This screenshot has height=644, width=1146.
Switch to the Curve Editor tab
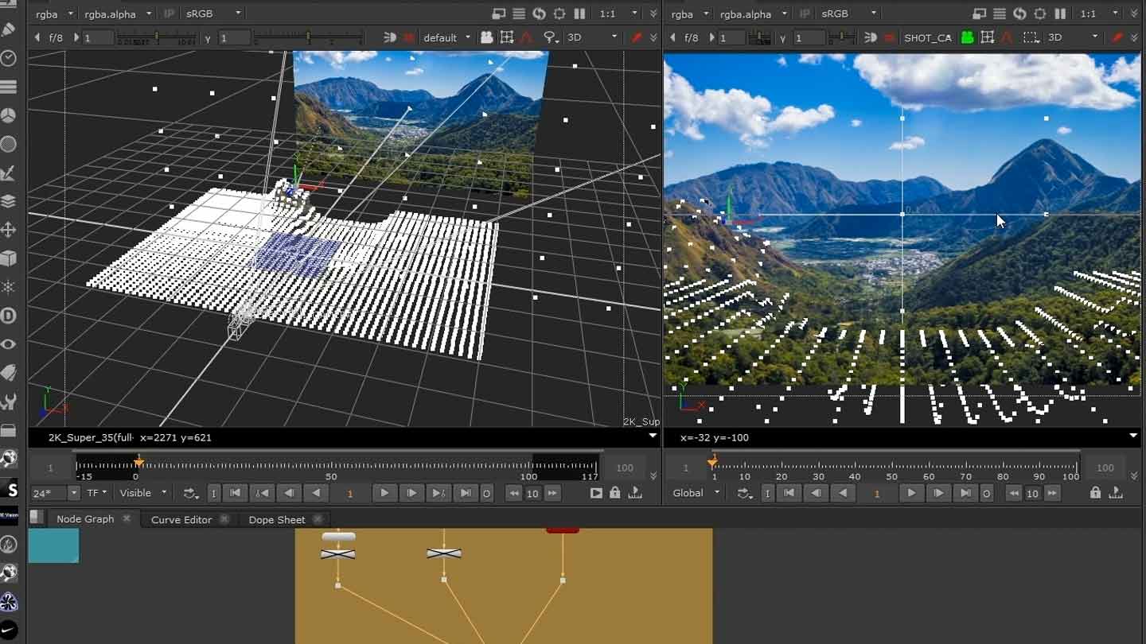(x=180, y=519)
